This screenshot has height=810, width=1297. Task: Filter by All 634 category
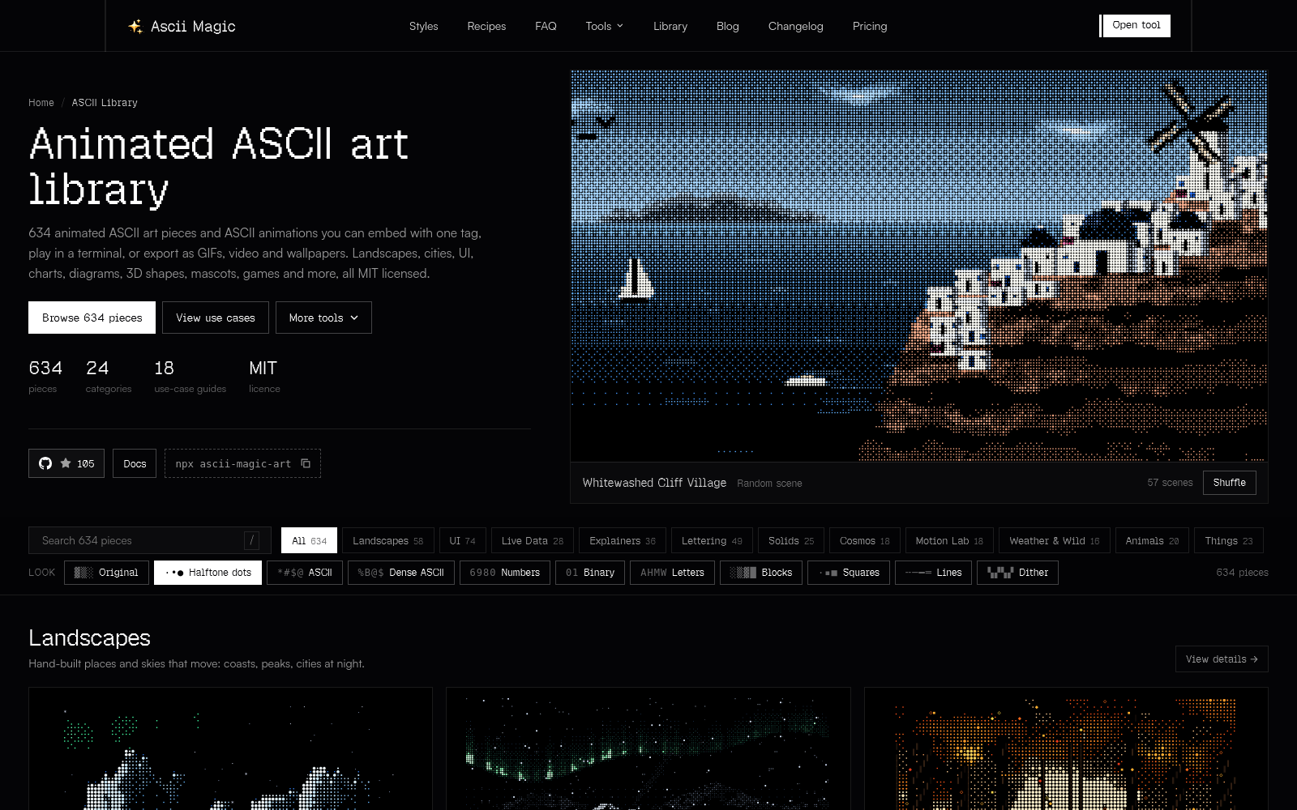[x=309, y=540]
